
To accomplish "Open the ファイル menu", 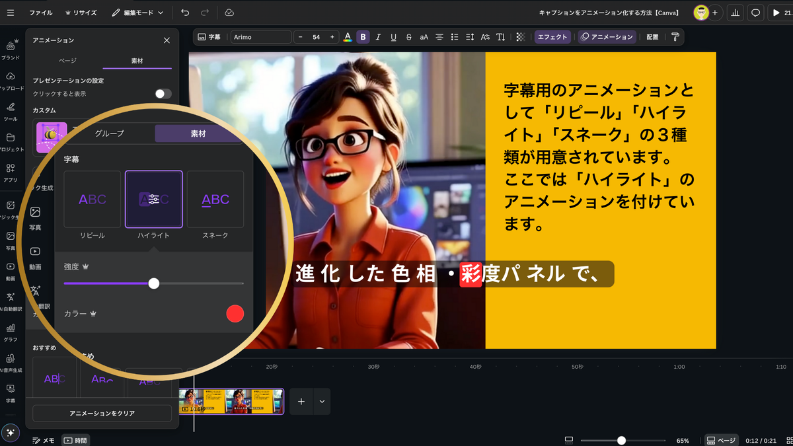I will click(x=41, y=13).
